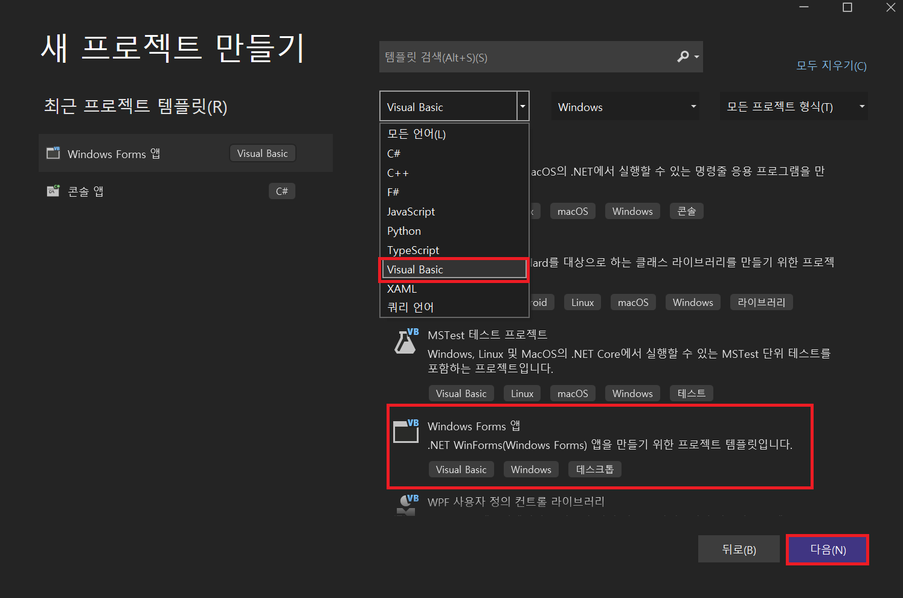The image size is (903, 598).
Task: Click the Visual Basic tag in recent templates
Action: click(x=263, y=153)
